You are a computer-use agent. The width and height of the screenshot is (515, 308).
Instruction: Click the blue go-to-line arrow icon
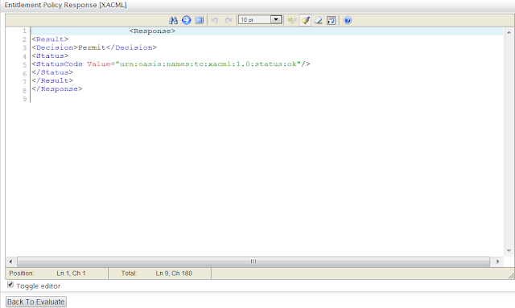186,20
